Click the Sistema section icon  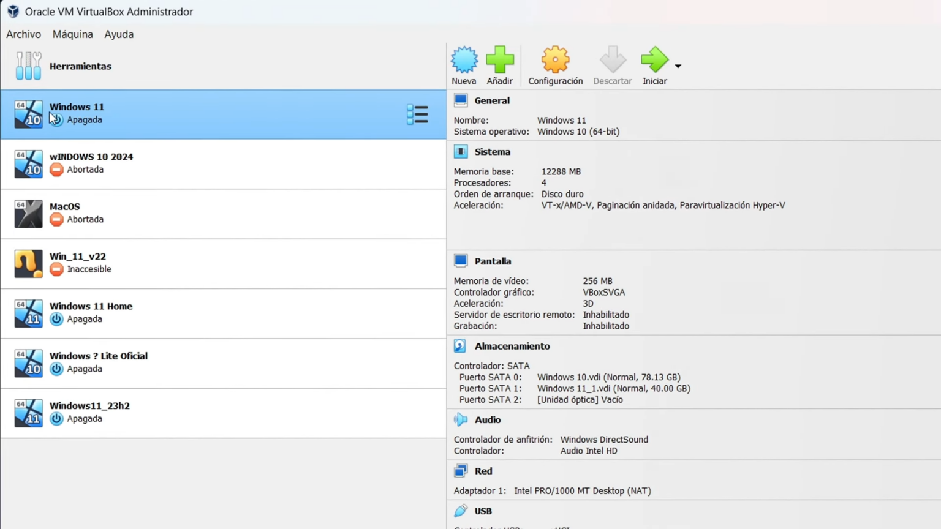[x=460, y=151]
